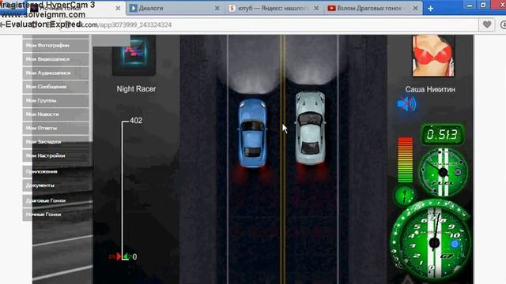This screenshot has width=506, height=284.
Task: Open Мои Группы in sidebar
Action: click(x=56, y=100)
